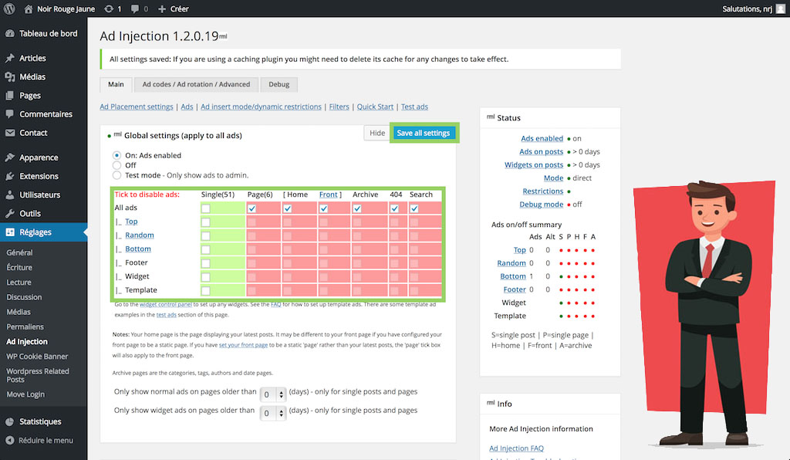Open user avatar next to Salutations, nrj
Image resolution: width=790 pixels, height=460 pixels.
[x=781, y=8]
